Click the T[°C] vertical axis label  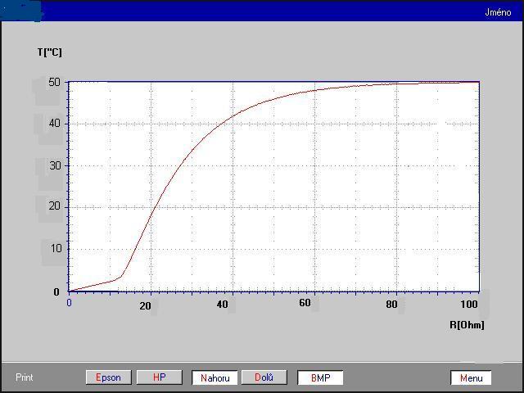pyautogui.click(x=49, y=52)
